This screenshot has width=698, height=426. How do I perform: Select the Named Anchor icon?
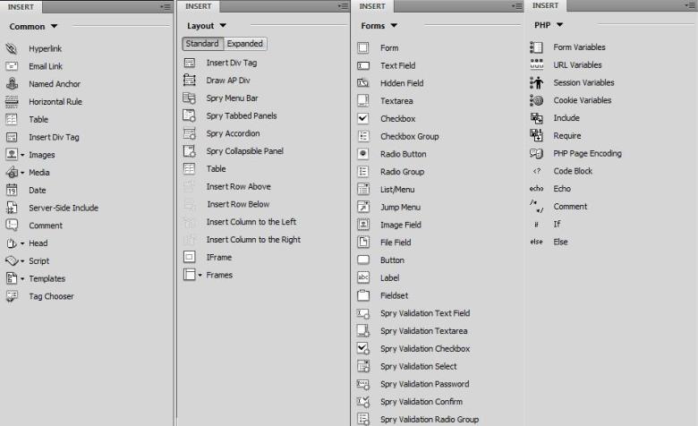click(12, 84)
